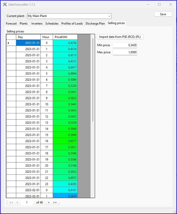Click the GbbVictronWin app icon in title bar
The image size is (177, 214).
pos(5,5)
